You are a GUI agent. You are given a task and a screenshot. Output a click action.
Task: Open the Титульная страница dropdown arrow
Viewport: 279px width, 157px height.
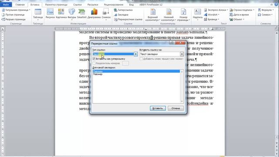(x=30, y=10)
